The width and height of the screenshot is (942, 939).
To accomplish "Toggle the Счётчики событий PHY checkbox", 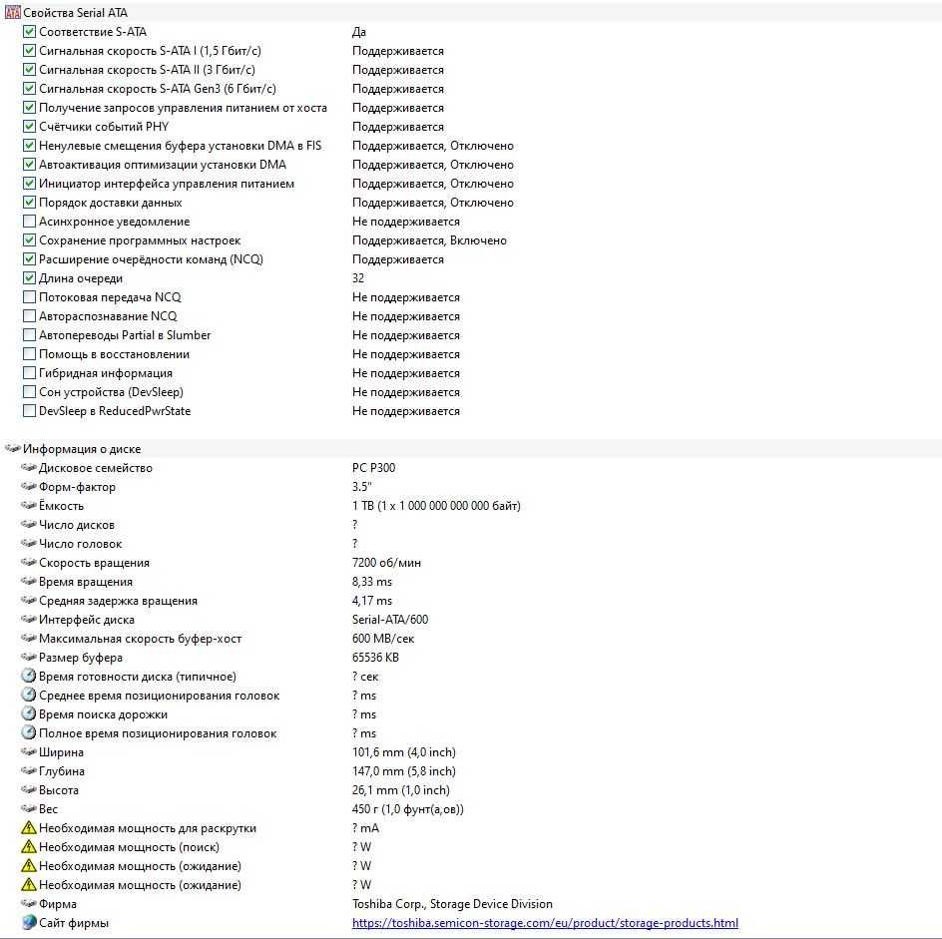I will click(x=29, y=126).
